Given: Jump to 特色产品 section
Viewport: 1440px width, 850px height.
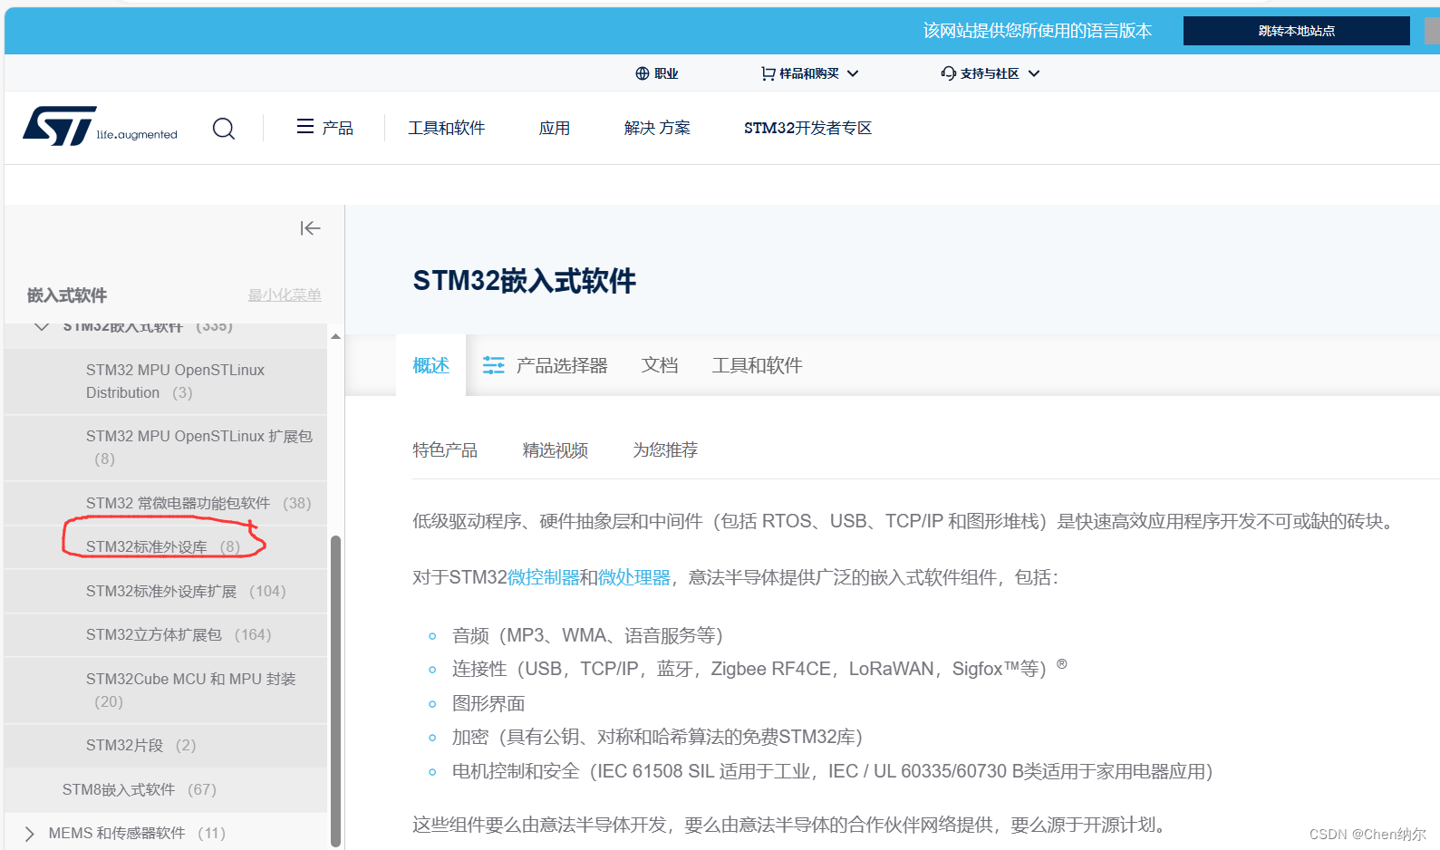Looking at the screenshot, I should (445, 450).
